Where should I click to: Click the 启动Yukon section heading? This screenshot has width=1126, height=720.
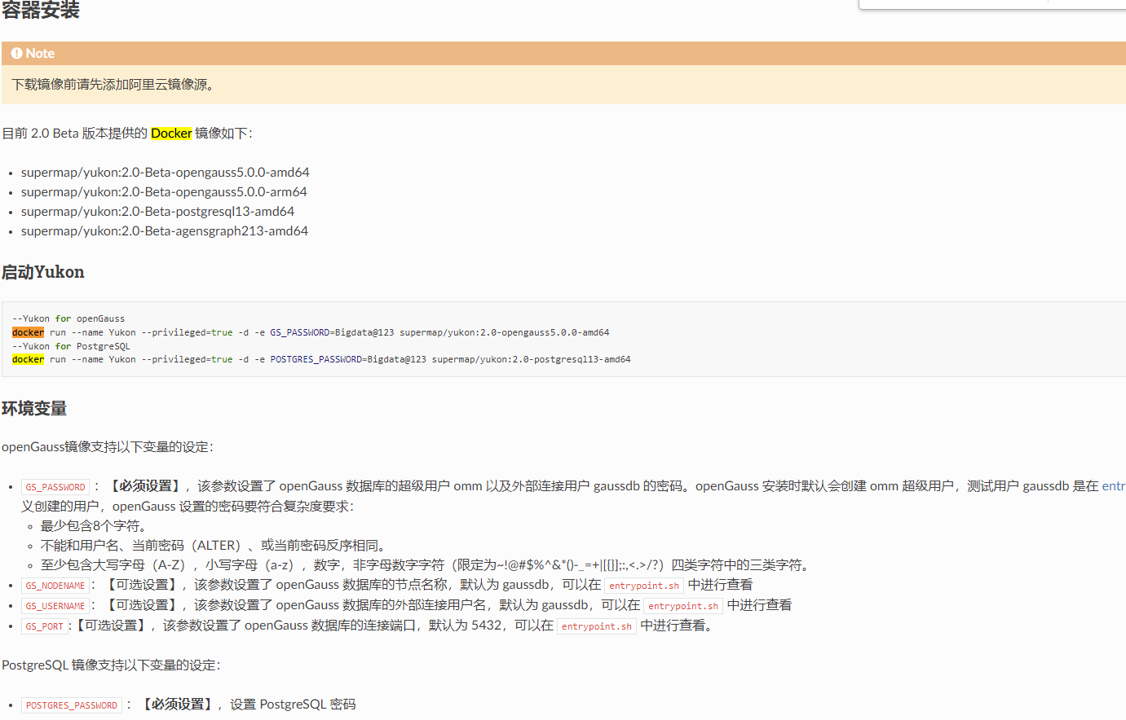tap(43, 272)
